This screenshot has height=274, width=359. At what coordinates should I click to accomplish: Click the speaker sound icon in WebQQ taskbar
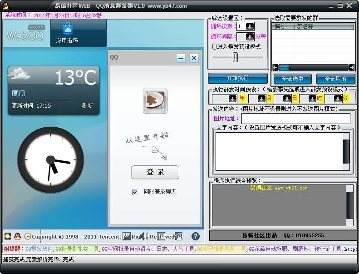coord(143,236)
